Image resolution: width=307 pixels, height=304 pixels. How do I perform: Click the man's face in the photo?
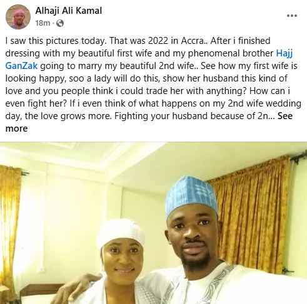(193, 236)
